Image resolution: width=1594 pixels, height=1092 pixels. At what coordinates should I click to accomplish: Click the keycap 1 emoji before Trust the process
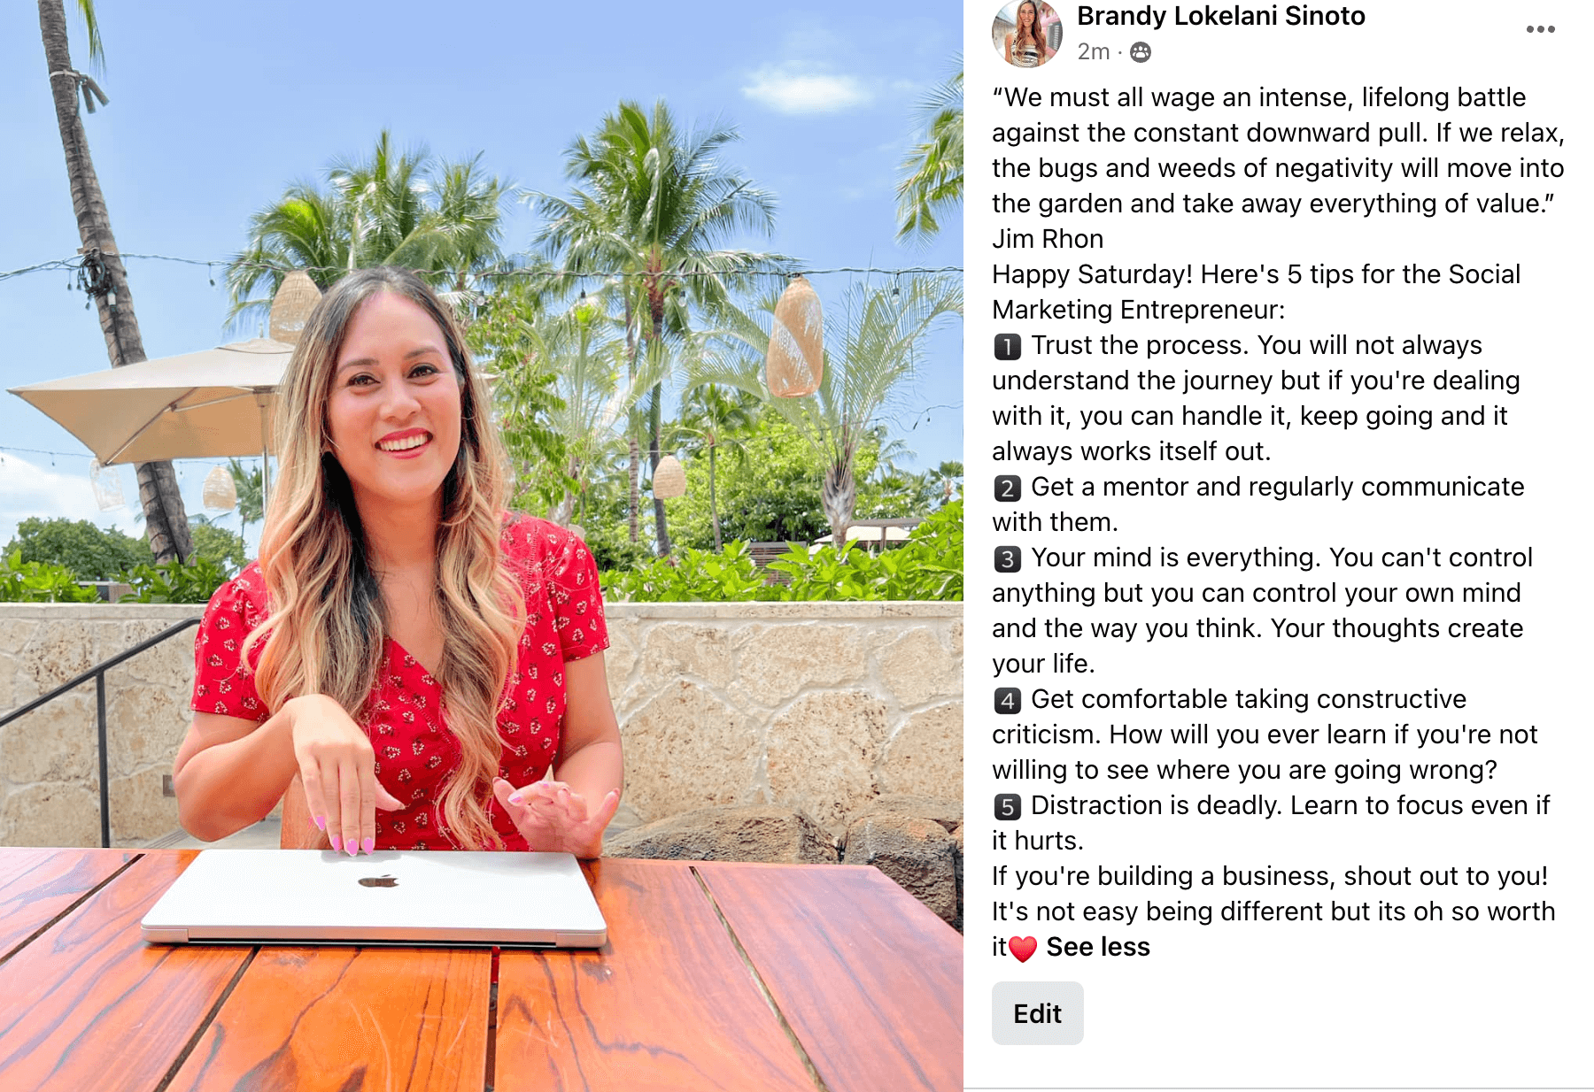[1007, 346]
